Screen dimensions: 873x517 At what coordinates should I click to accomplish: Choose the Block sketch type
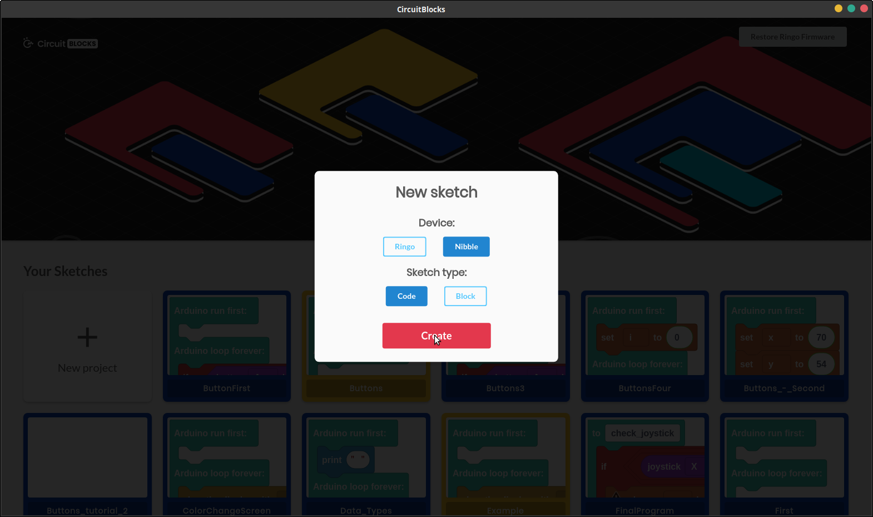[x=465, y=296]
